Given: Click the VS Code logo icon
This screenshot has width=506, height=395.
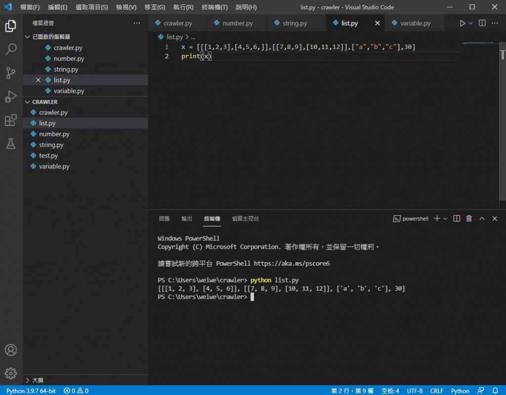Looking at the screenshot, I should (8, 7).
